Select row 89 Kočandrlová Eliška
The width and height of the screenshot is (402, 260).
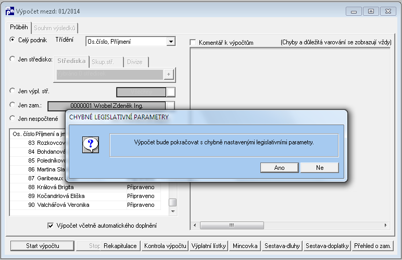click(x=85, y=196)
